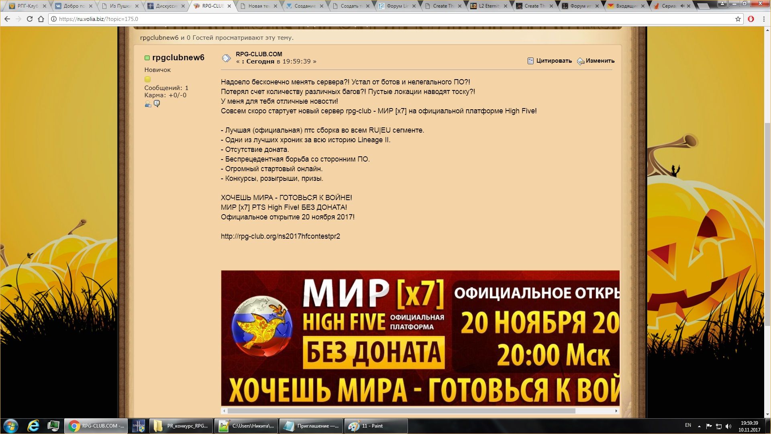
Task: Click the edit icon beside Изменить
Action: (x=581, y=61)
